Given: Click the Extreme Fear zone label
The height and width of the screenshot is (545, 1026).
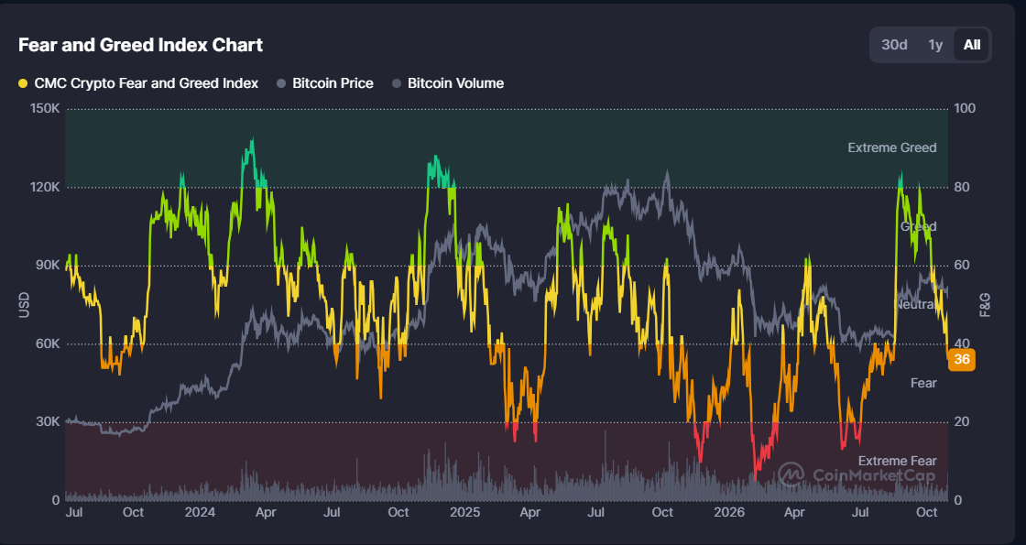Looking at the screenshot, I should pos(897,462).
